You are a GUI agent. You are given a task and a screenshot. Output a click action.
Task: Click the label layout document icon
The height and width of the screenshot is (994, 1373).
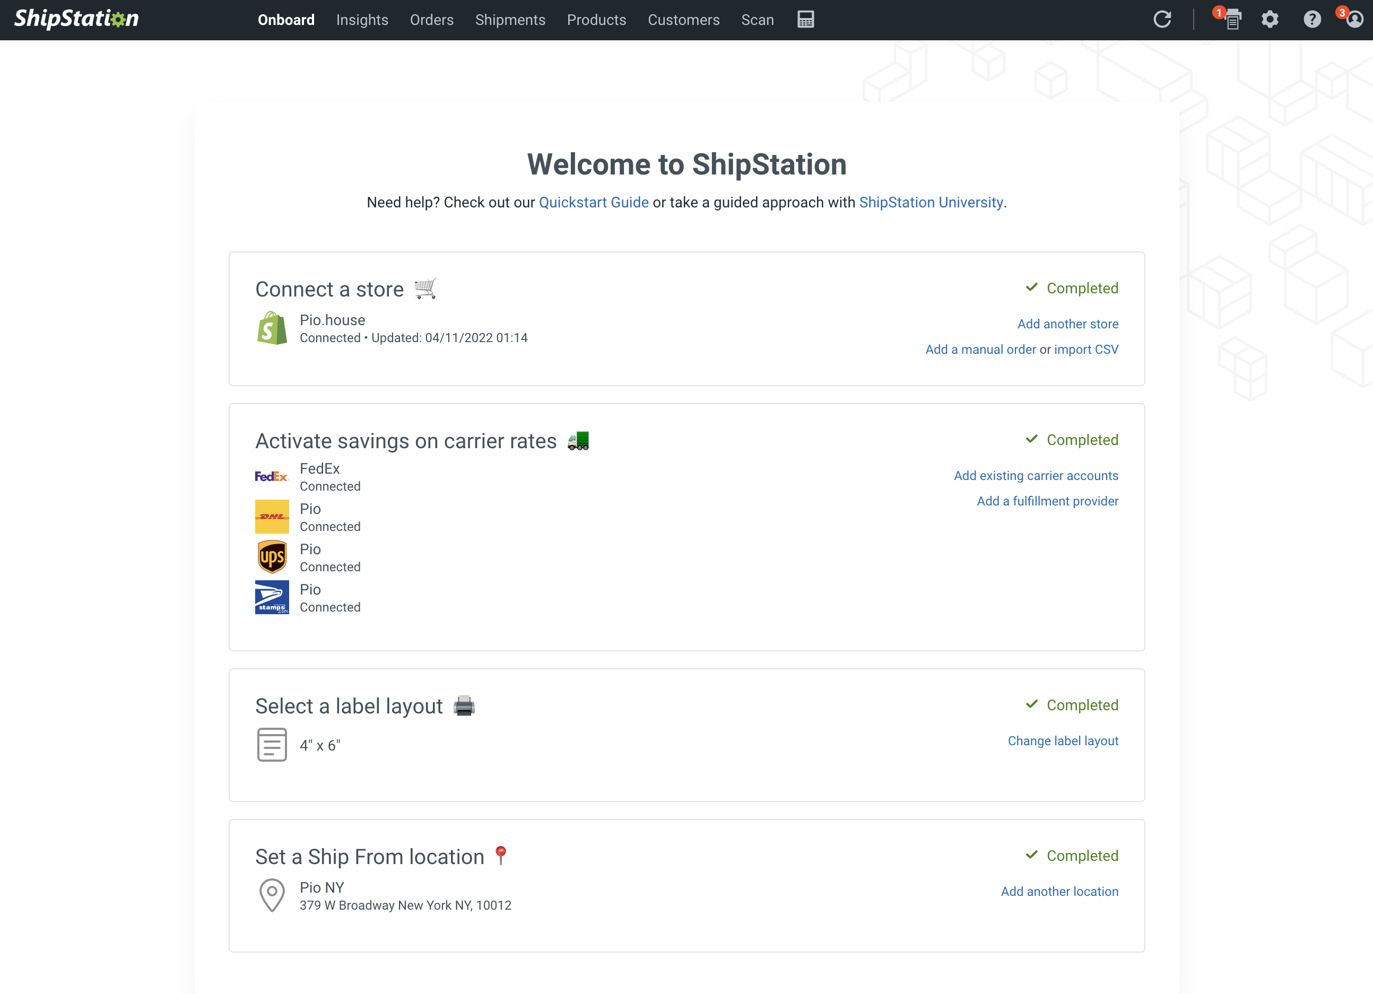coord(272,745)
